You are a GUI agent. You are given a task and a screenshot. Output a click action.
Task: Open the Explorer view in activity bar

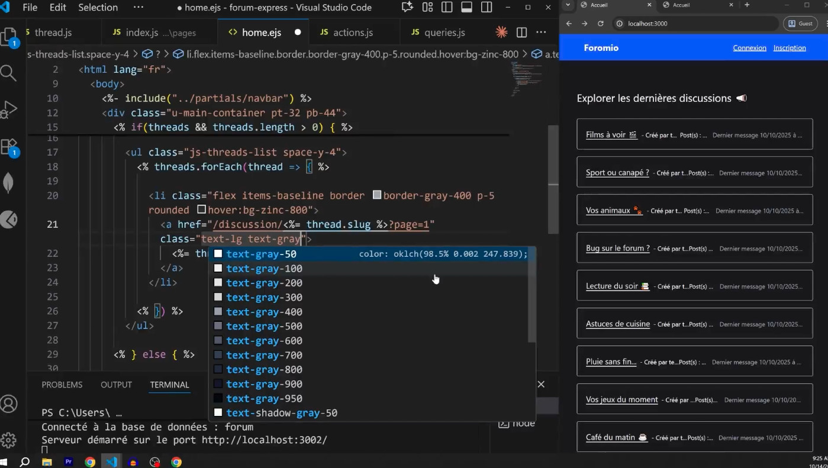click(9, 36)
